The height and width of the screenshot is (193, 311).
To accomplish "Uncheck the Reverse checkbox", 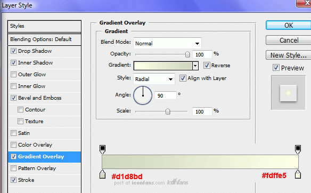I will pyautogui.click(x=207, y=66).
